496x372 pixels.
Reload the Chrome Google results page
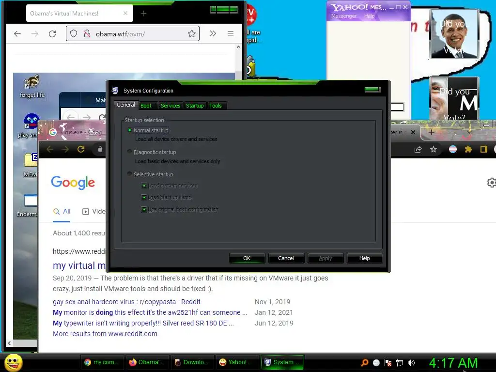81,149
